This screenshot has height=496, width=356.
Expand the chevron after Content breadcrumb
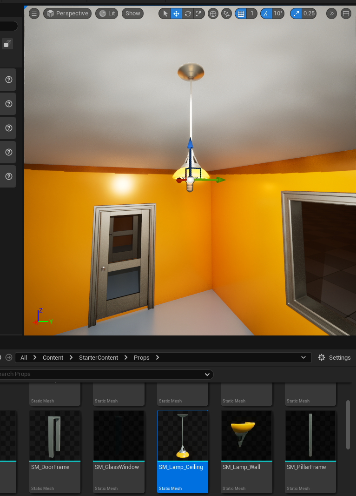71,357
